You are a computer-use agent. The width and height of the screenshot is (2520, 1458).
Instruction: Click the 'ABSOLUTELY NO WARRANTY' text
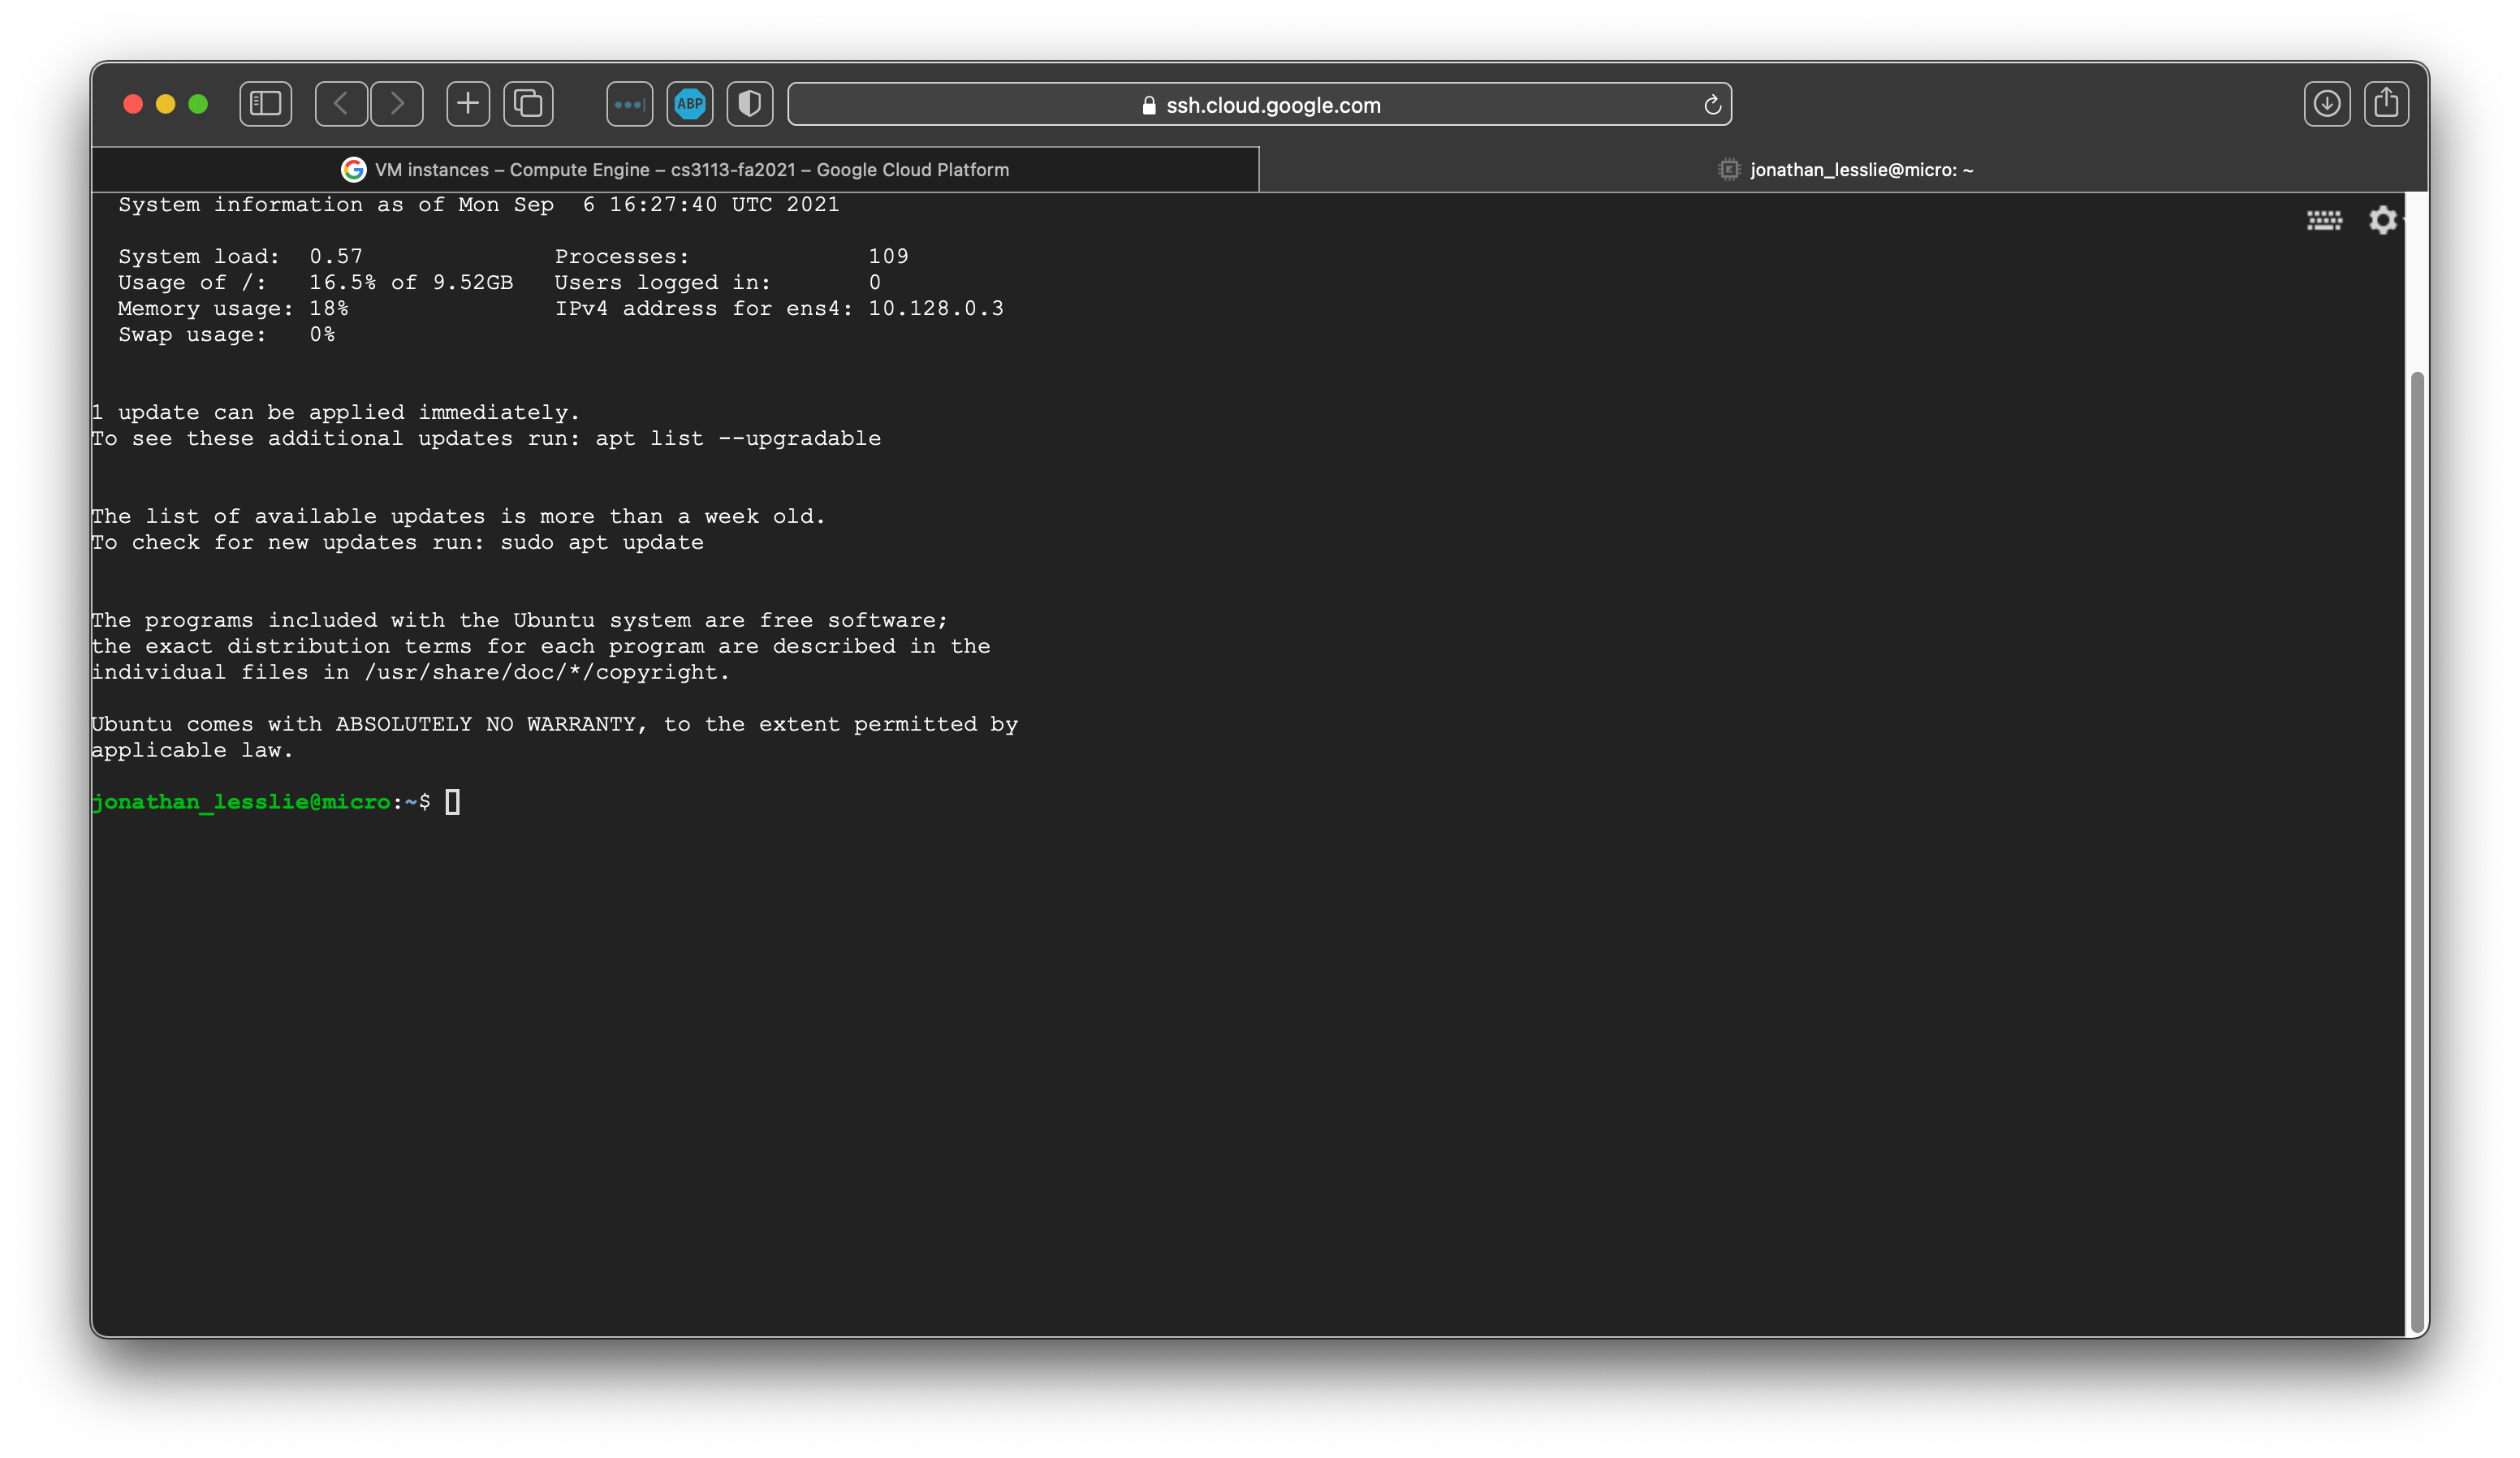486,724
